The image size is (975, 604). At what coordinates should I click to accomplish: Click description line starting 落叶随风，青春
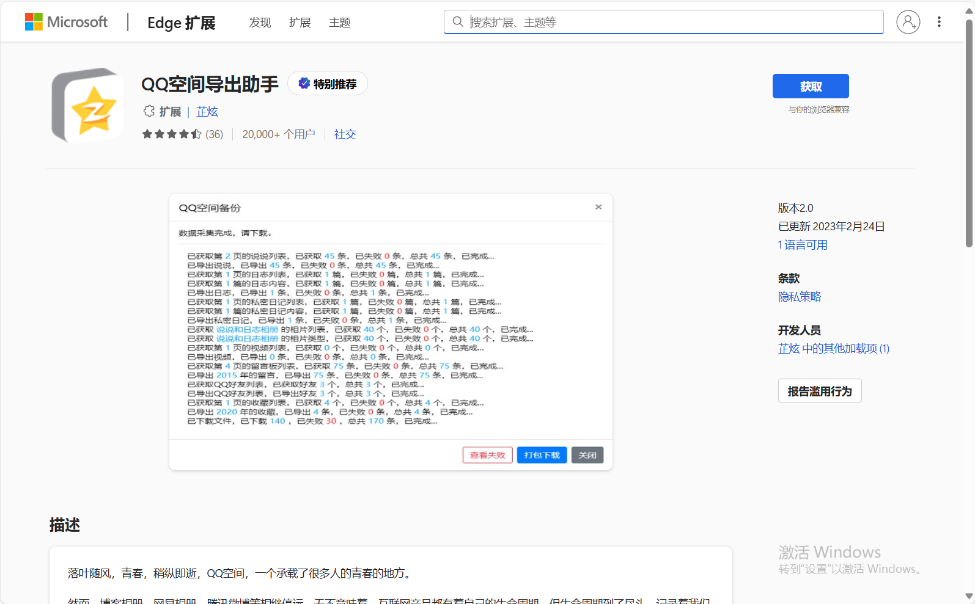point(241,573)
